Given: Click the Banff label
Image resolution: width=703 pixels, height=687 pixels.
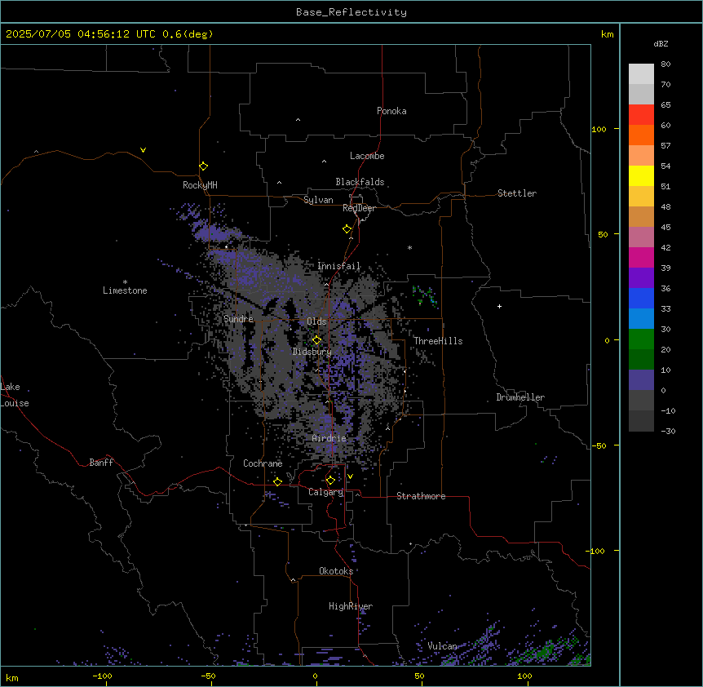Looking at the screenshot, I should (x=101, y=463).
